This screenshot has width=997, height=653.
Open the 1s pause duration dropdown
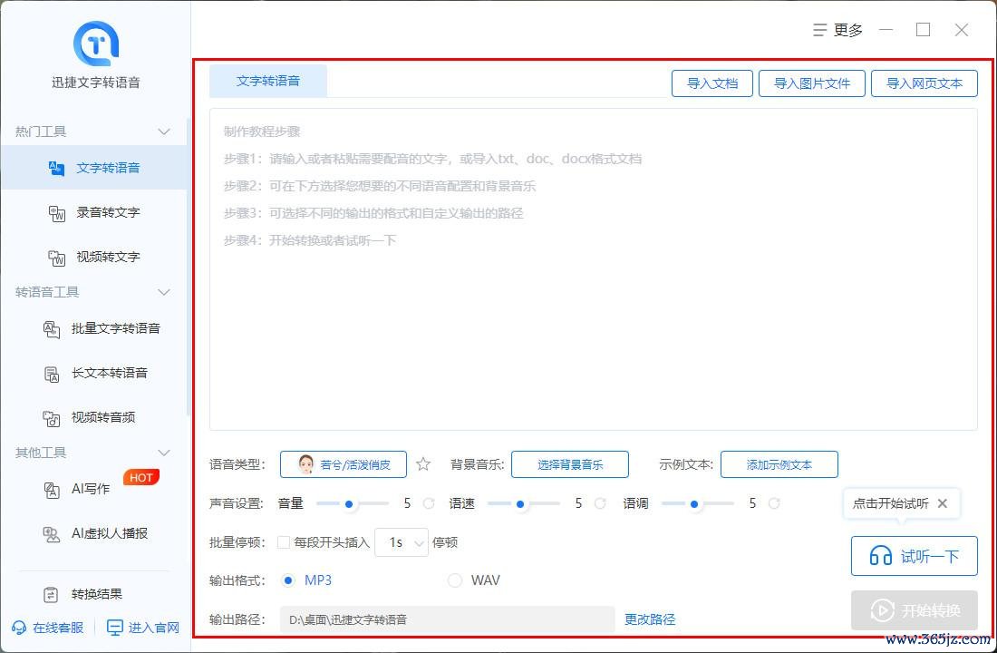click(x=402, y=542)
